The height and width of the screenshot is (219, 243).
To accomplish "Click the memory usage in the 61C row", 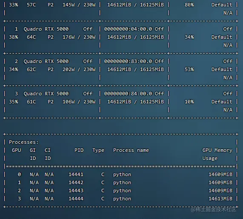I will 136,102.
